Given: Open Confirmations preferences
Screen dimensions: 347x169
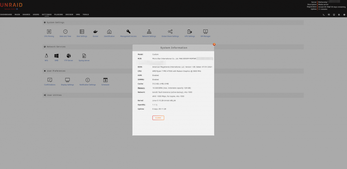Looking at the screenshot, I should tap(50, 82).
